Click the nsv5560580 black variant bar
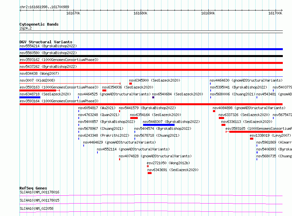Screen dimensions: 292x216 pos(151,56)
